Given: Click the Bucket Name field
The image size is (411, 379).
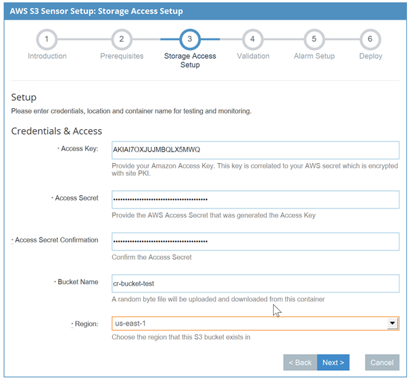Looking at the screenshot, I should tap(256, 284).
